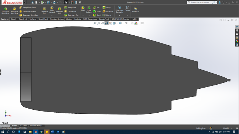Expand the Hole Wizard dropdown arrow
239x134 pixels.
[52, 15]
